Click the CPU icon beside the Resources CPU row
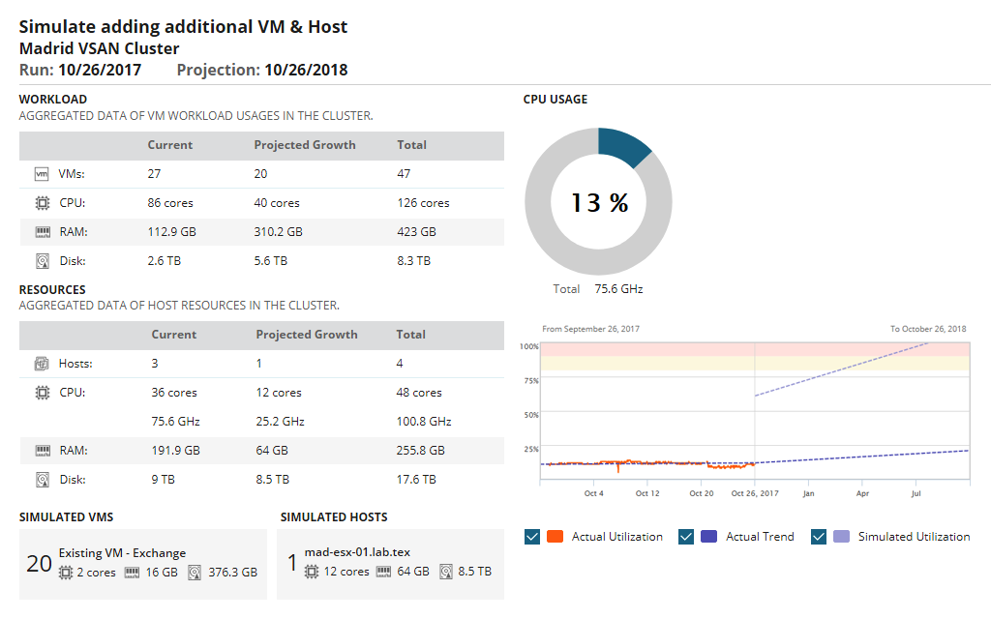 click(41, 393)
